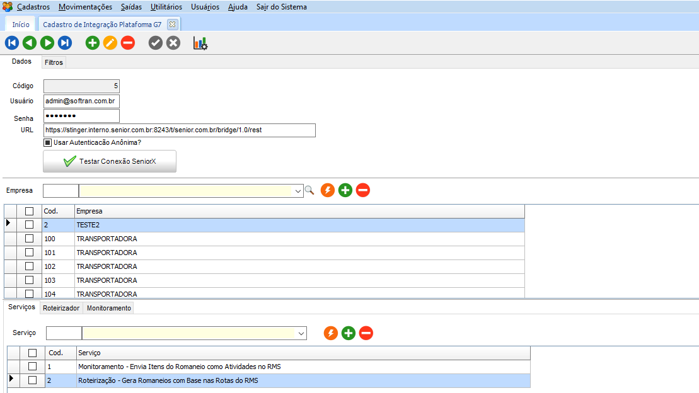
Task: Add Serviço with green plus icon
Action: pyautogui.click(x=349, y=333)
